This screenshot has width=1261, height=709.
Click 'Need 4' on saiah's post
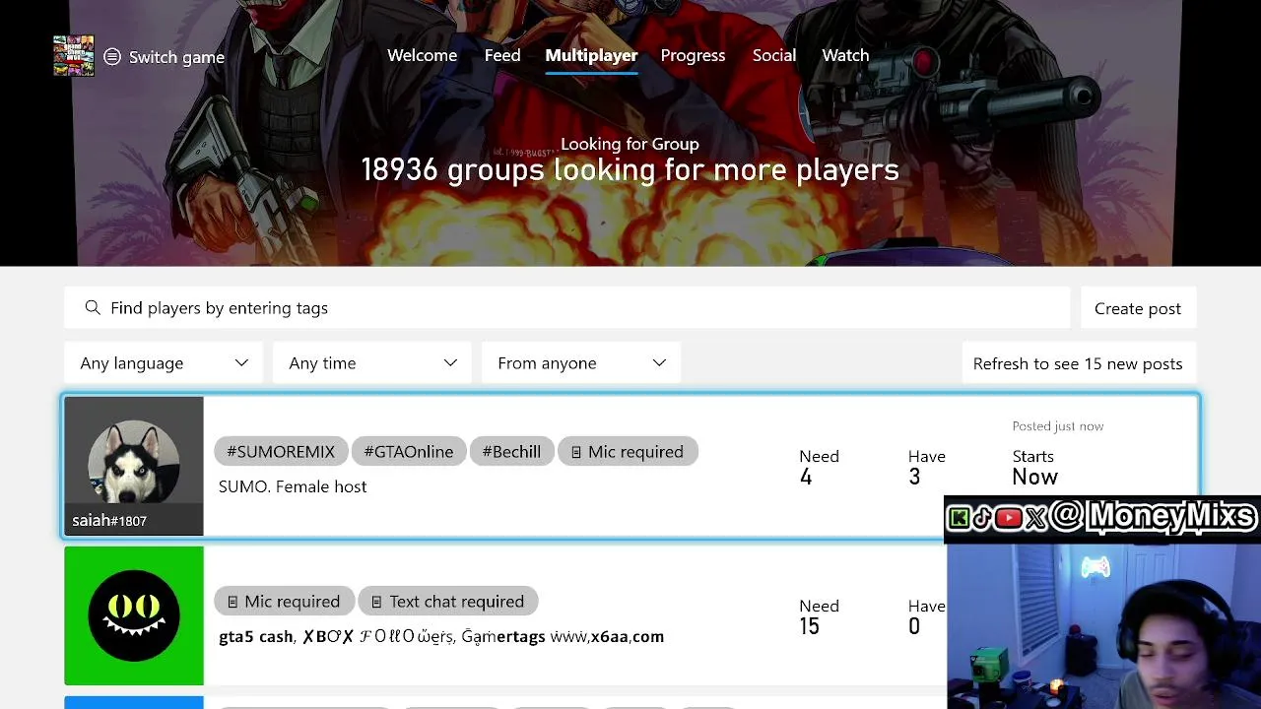pos(819,467)
